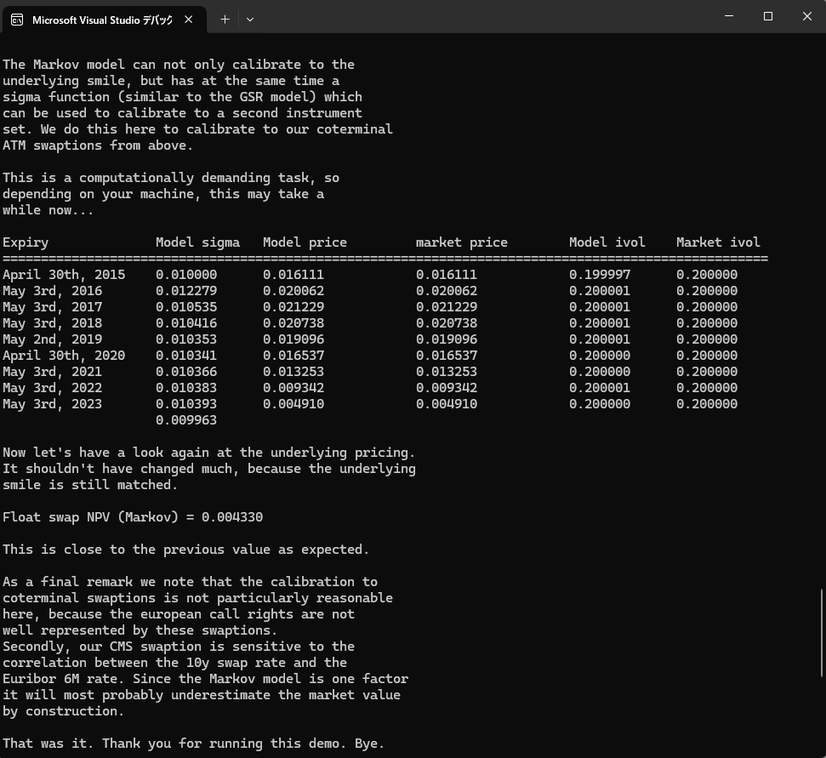
Task: Open the new tab profile dropdown
Action: coord(250,20)
